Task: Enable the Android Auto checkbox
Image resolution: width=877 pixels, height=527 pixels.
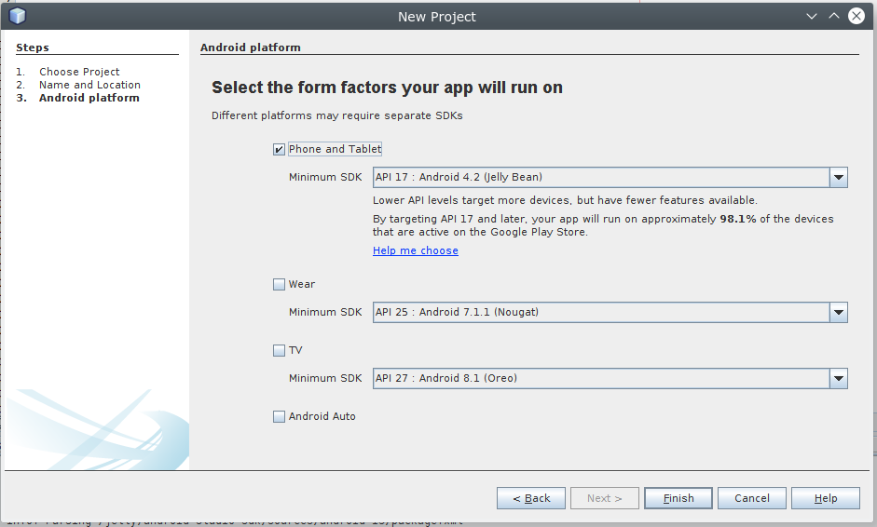Action: [279, 416]
